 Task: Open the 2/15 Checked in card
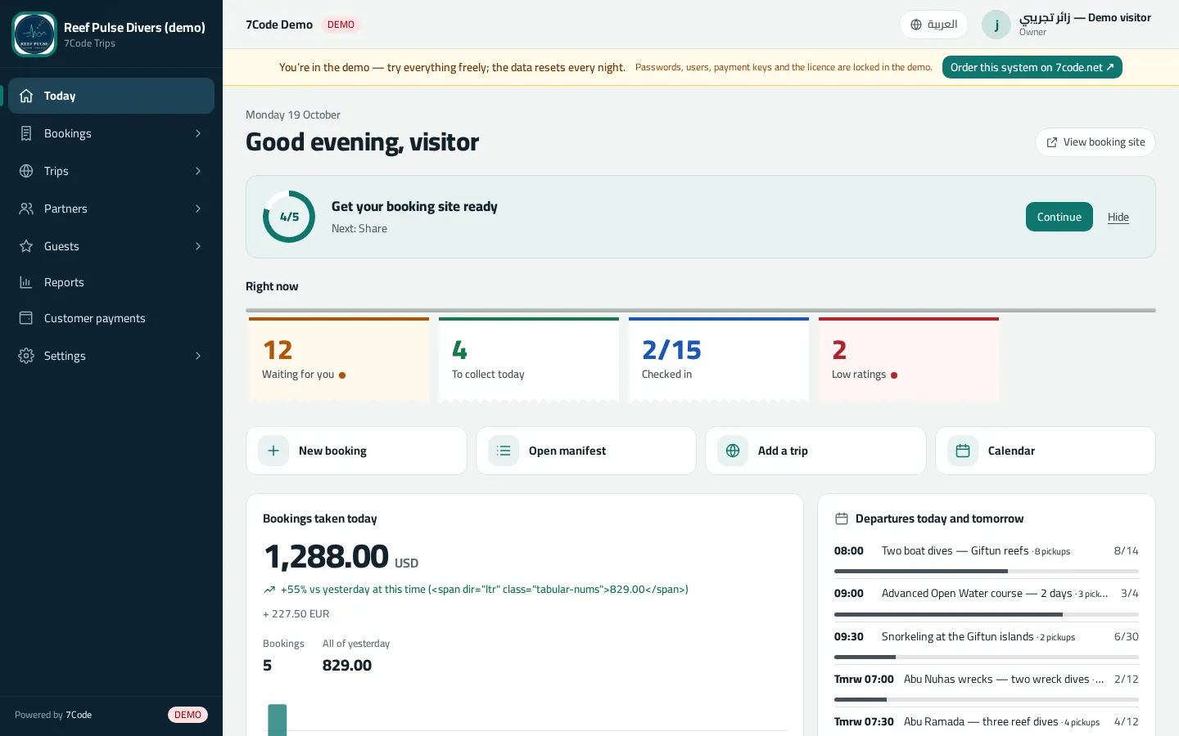point(719,360)
